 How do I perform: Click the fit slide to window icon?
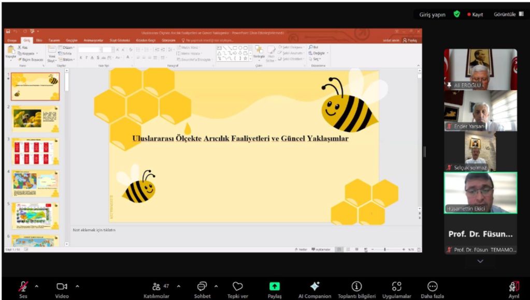click(x=419, y=249)
